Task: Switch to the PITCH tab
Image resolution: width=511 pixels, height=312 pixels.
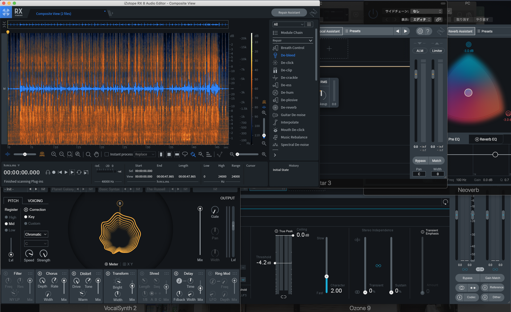Action: click(13, 201)
